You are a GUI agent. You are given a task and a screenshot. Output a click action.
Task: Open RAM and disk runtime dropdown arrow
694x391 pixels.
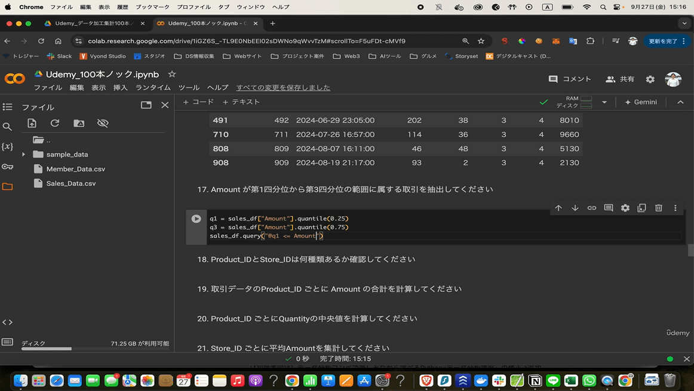tap(604, 102)
